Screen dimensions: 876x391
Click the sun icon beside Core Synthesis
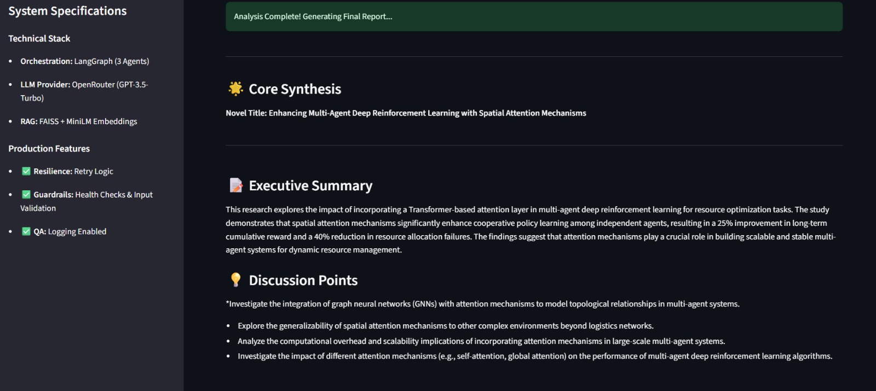pos(235,89)
